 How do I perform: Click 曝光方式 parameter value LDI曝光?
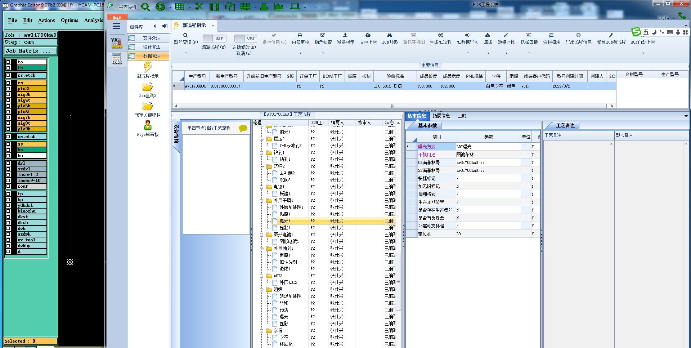488,147
